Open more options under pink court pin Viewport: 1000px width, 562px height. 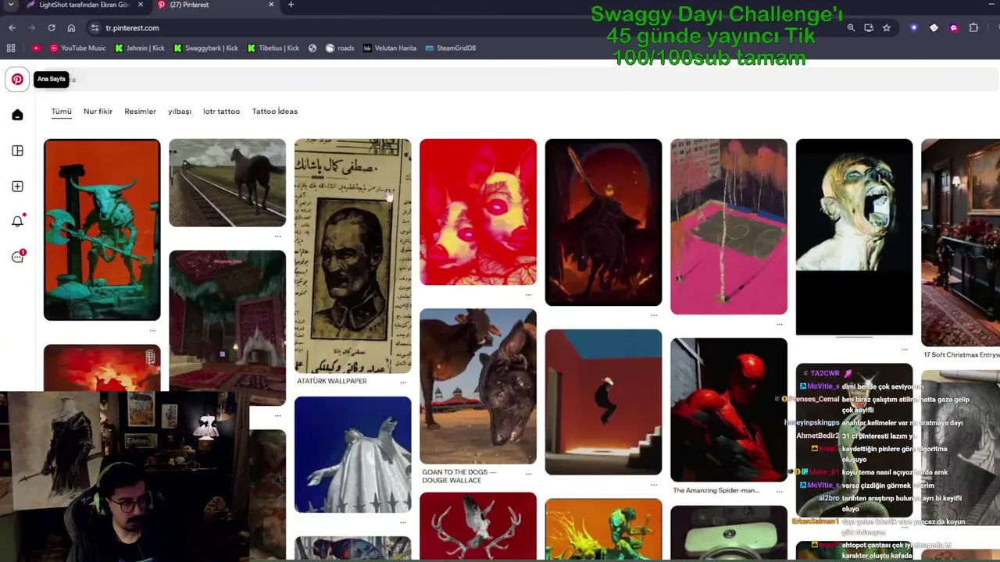coord(779,324)
